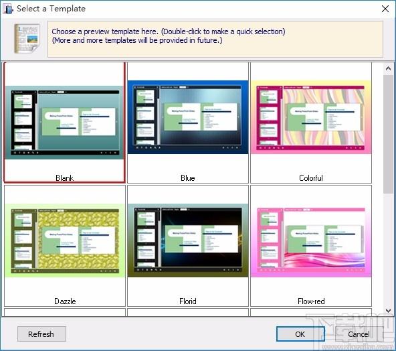Click the 'Flow-red' label text
This screenshot has height=351, width=396.
pyautogui.click(x=311, y=301)
